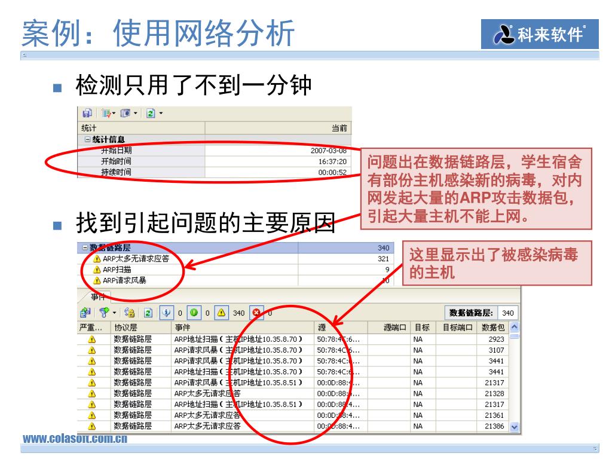The image size is (612, 459).
Task: Toggle the green notice severity filter
Action: [194, 313]
